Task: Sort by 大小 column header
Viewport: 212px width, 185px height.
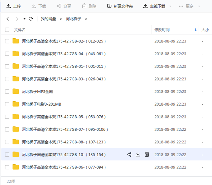Action: coord(205,30)
